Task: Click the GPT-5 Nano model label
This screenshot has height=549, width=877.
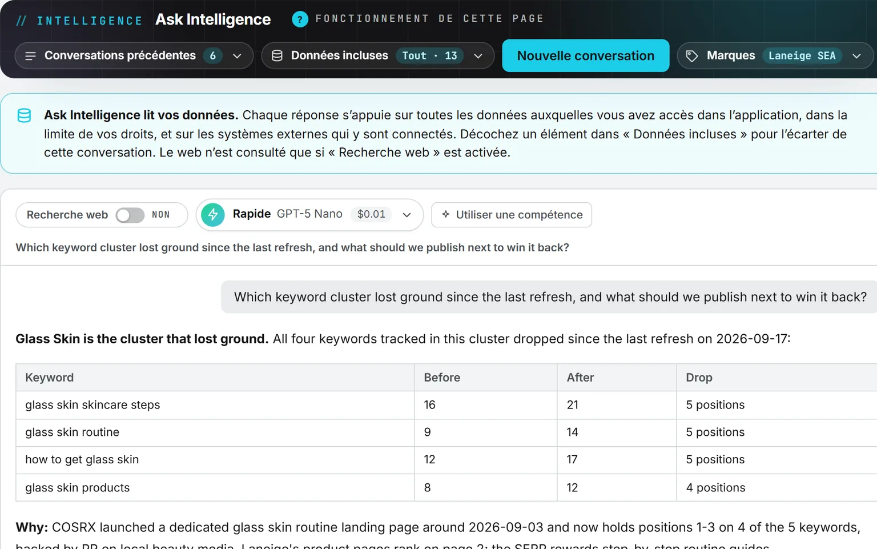Action: [x=309, y=214]
